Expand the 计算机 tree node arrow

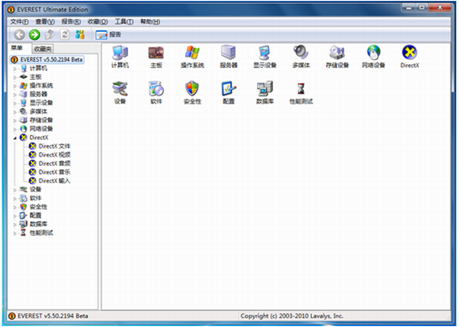click(15, 69)
